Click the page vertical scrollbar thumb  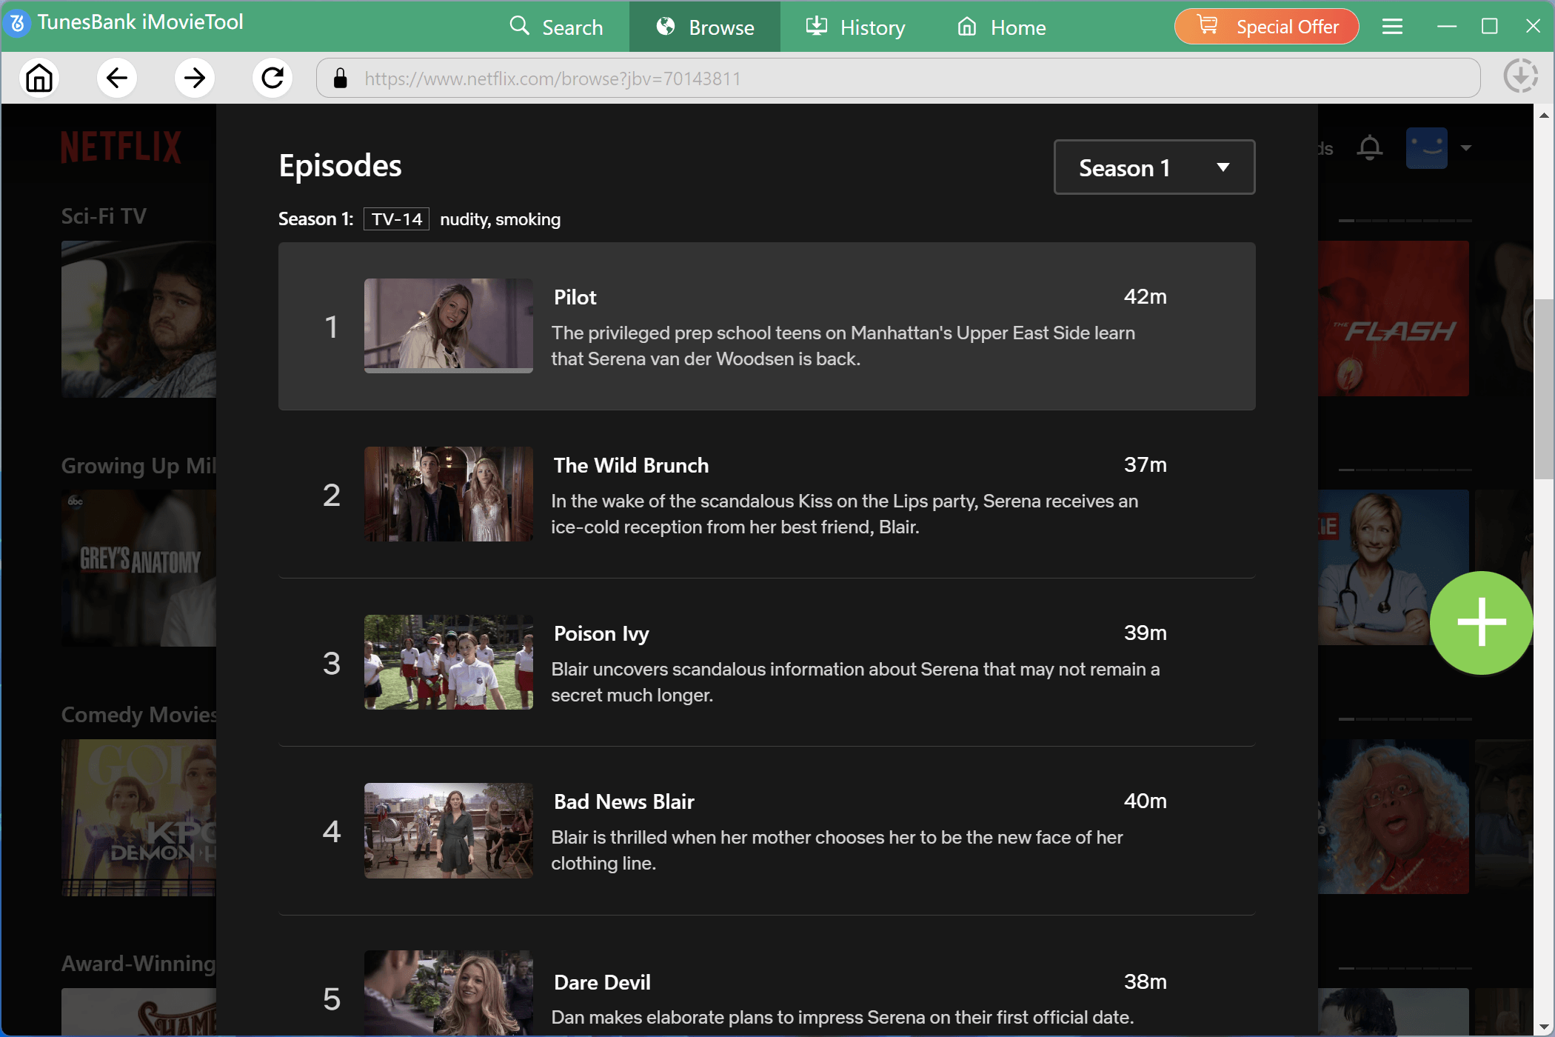click(x=1544, y=389)
